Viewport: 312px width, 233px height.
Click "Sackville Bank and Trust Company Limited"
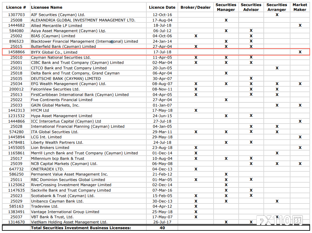(x=71, y=190)
